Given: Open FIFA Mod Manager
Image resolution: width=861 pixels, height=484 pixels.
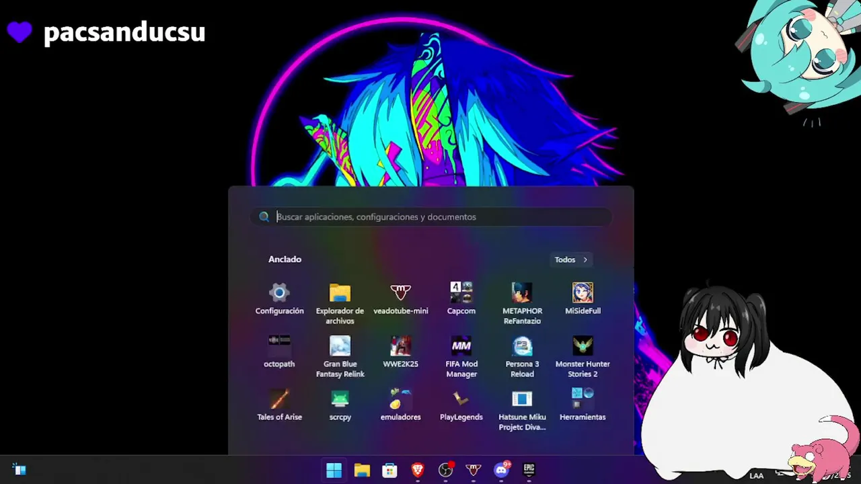Looking at the screenshot, I should click(x=461, y=356).
